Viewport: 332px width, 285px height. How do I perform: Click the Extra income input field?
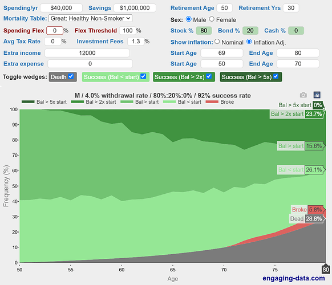coord(87,53)
